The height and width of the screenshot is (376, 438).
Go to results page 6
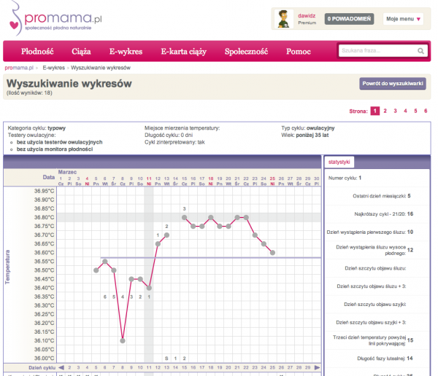pos(426,111)
